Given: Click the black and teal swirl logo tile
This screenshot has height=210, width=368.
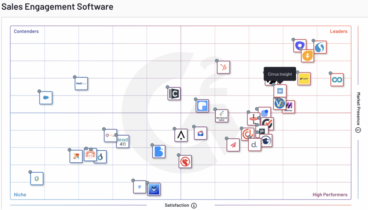Looking at the screenshot, I should [101, 157].
